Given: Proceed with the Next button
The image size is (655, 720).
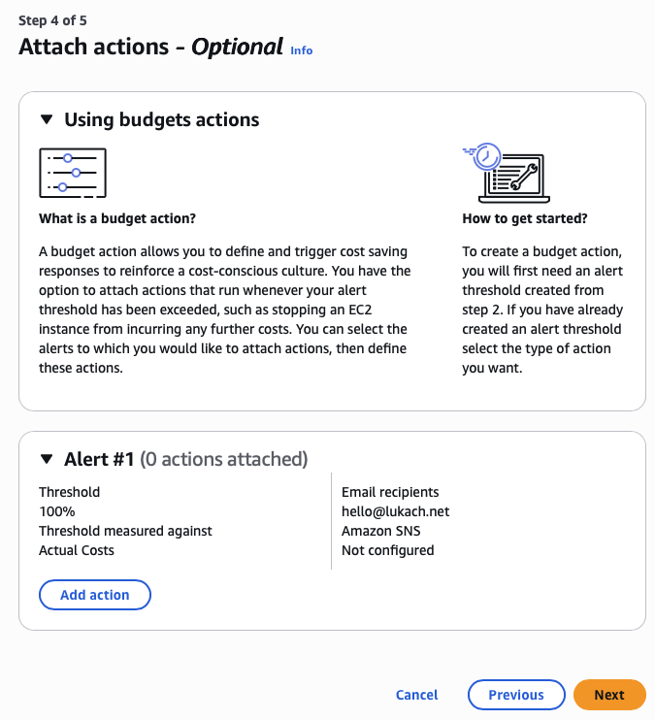Looking at the screenshot, I should (x=609, y=695).
